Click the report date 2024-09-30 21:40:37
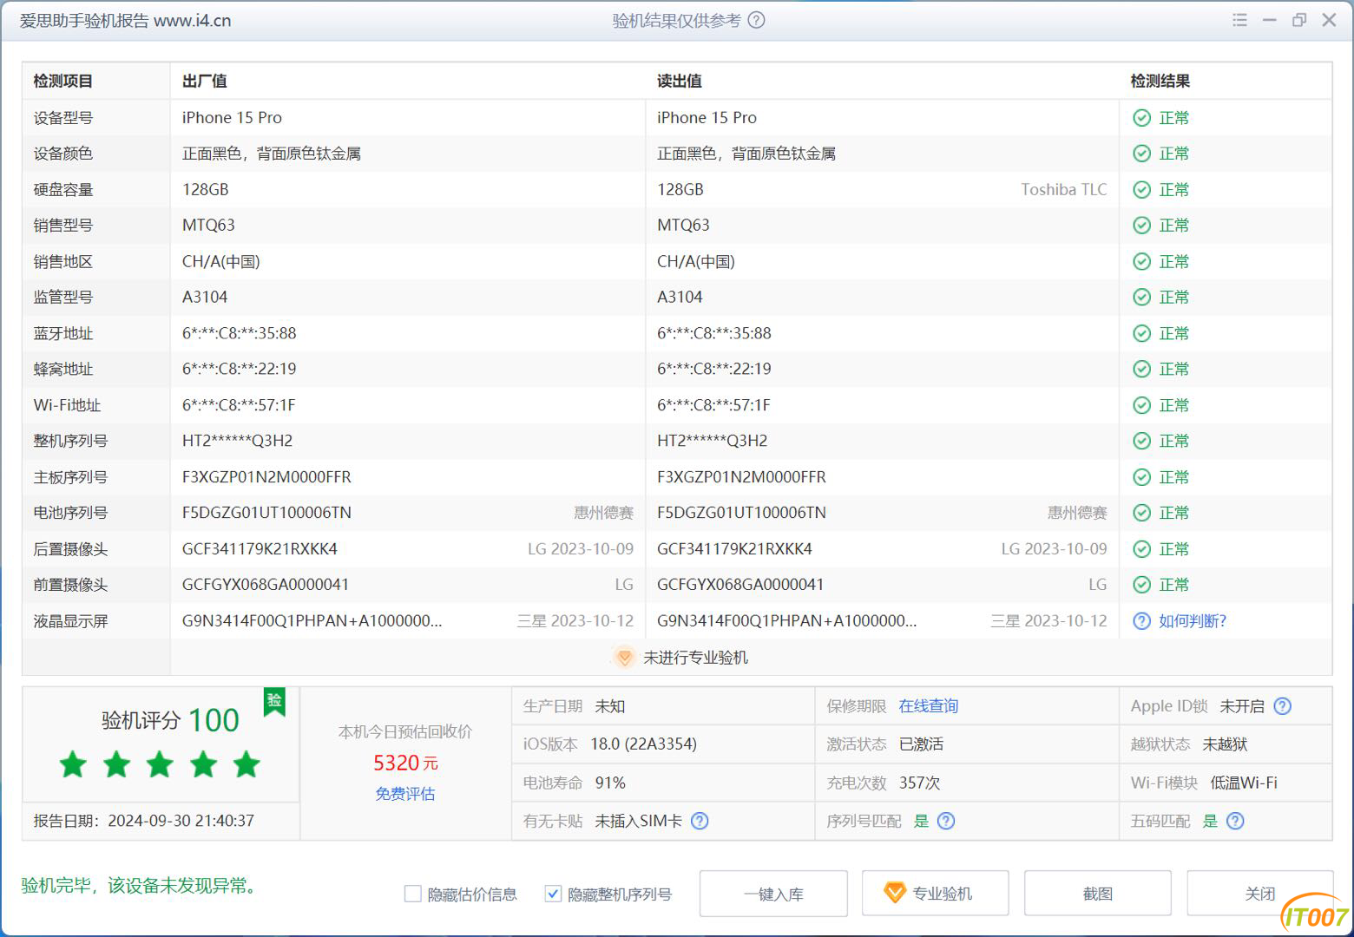Viewport: 1354px width, 937px height. (x=181, y=821)
